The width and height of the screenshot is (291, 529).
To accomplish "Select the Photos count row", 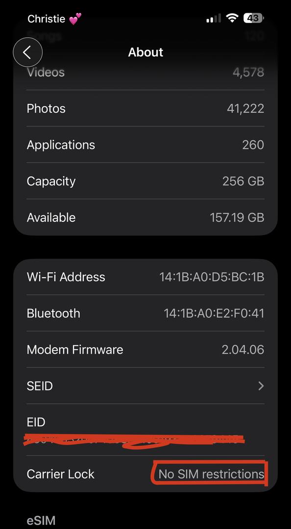I will click(x=145, y=108).
